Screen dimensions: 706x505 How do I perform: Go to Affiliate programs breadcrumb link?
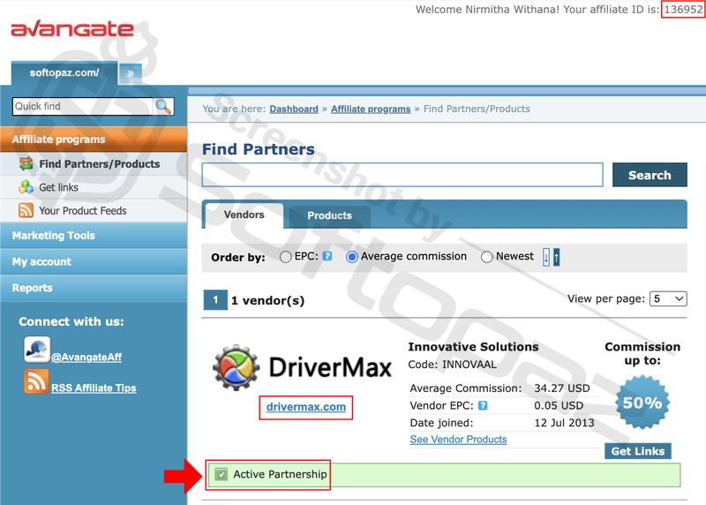[371, 109]
